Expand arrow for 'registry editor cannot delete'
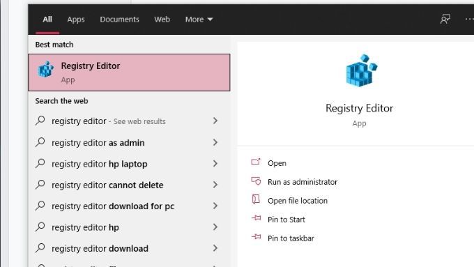This screenshot has height=267, width=474. click(x=215, y=185)
